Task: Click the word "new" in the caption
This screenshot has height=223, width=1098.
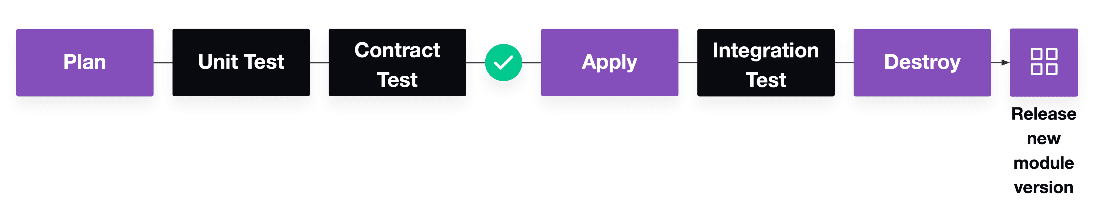Action: point(1043,139)
